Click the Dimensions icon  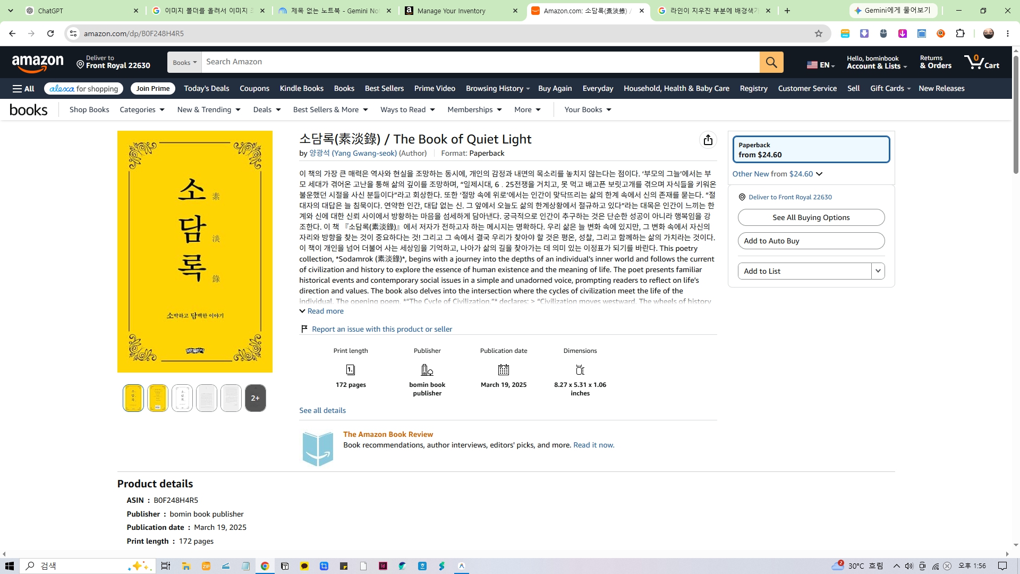pyautogui.click(x=580, y=369)
